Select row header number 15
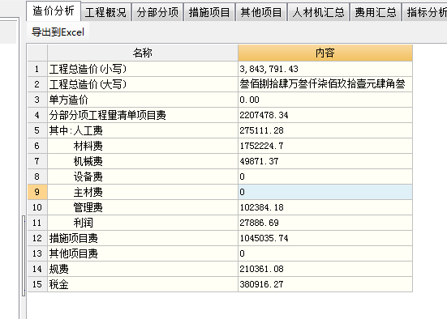447x319 pixels. pyautogui.click(x=37, y=284)
